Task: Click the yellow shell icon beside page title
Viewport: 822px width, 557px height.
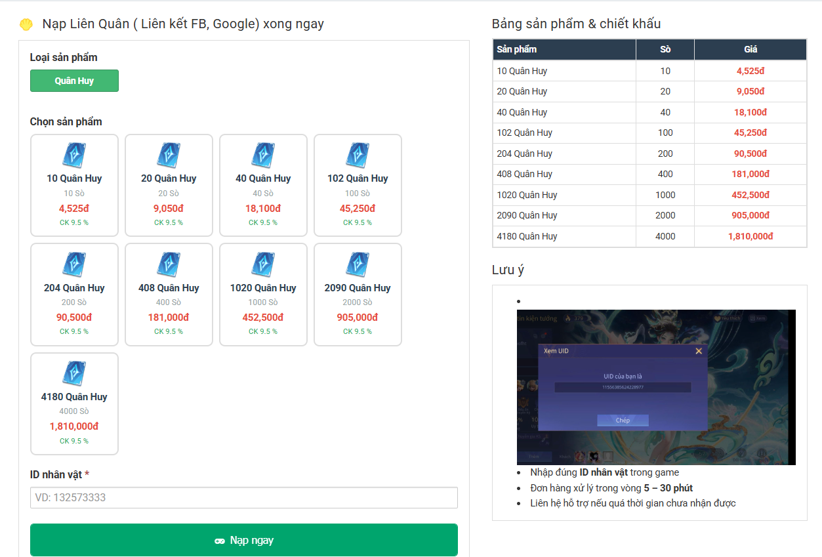Action: coord(26,24)
